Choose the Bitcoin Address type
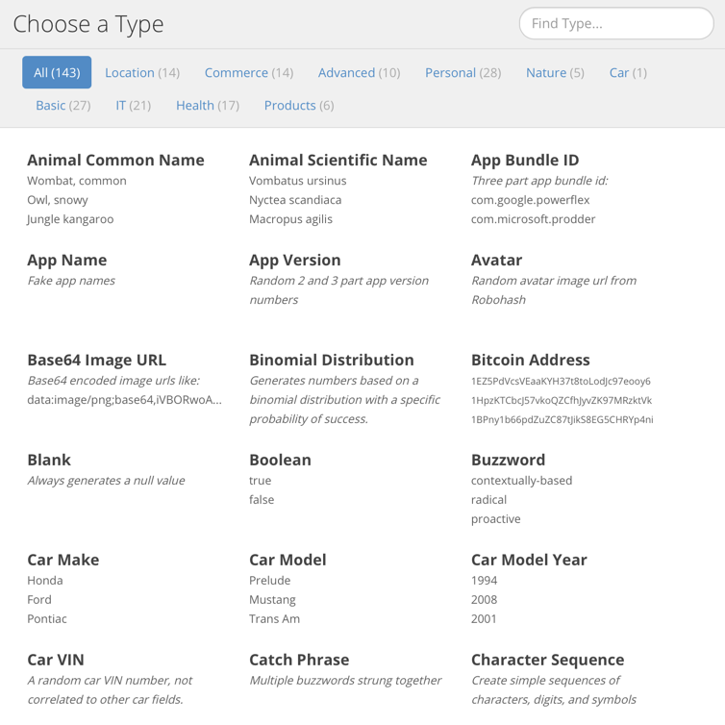The height and width of the screenshot is (725, 725). coord(531,360)
